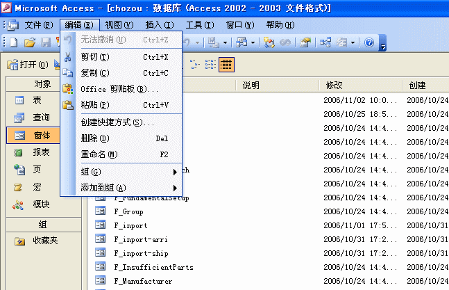Click the Open folder toolbar icon
Screen dimensions: 449x290
(30, 43)
